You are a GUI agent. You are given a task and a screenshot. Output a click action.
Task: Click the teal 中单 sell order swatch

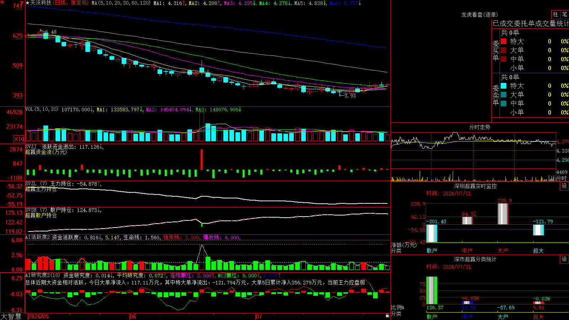coord(504,103)
